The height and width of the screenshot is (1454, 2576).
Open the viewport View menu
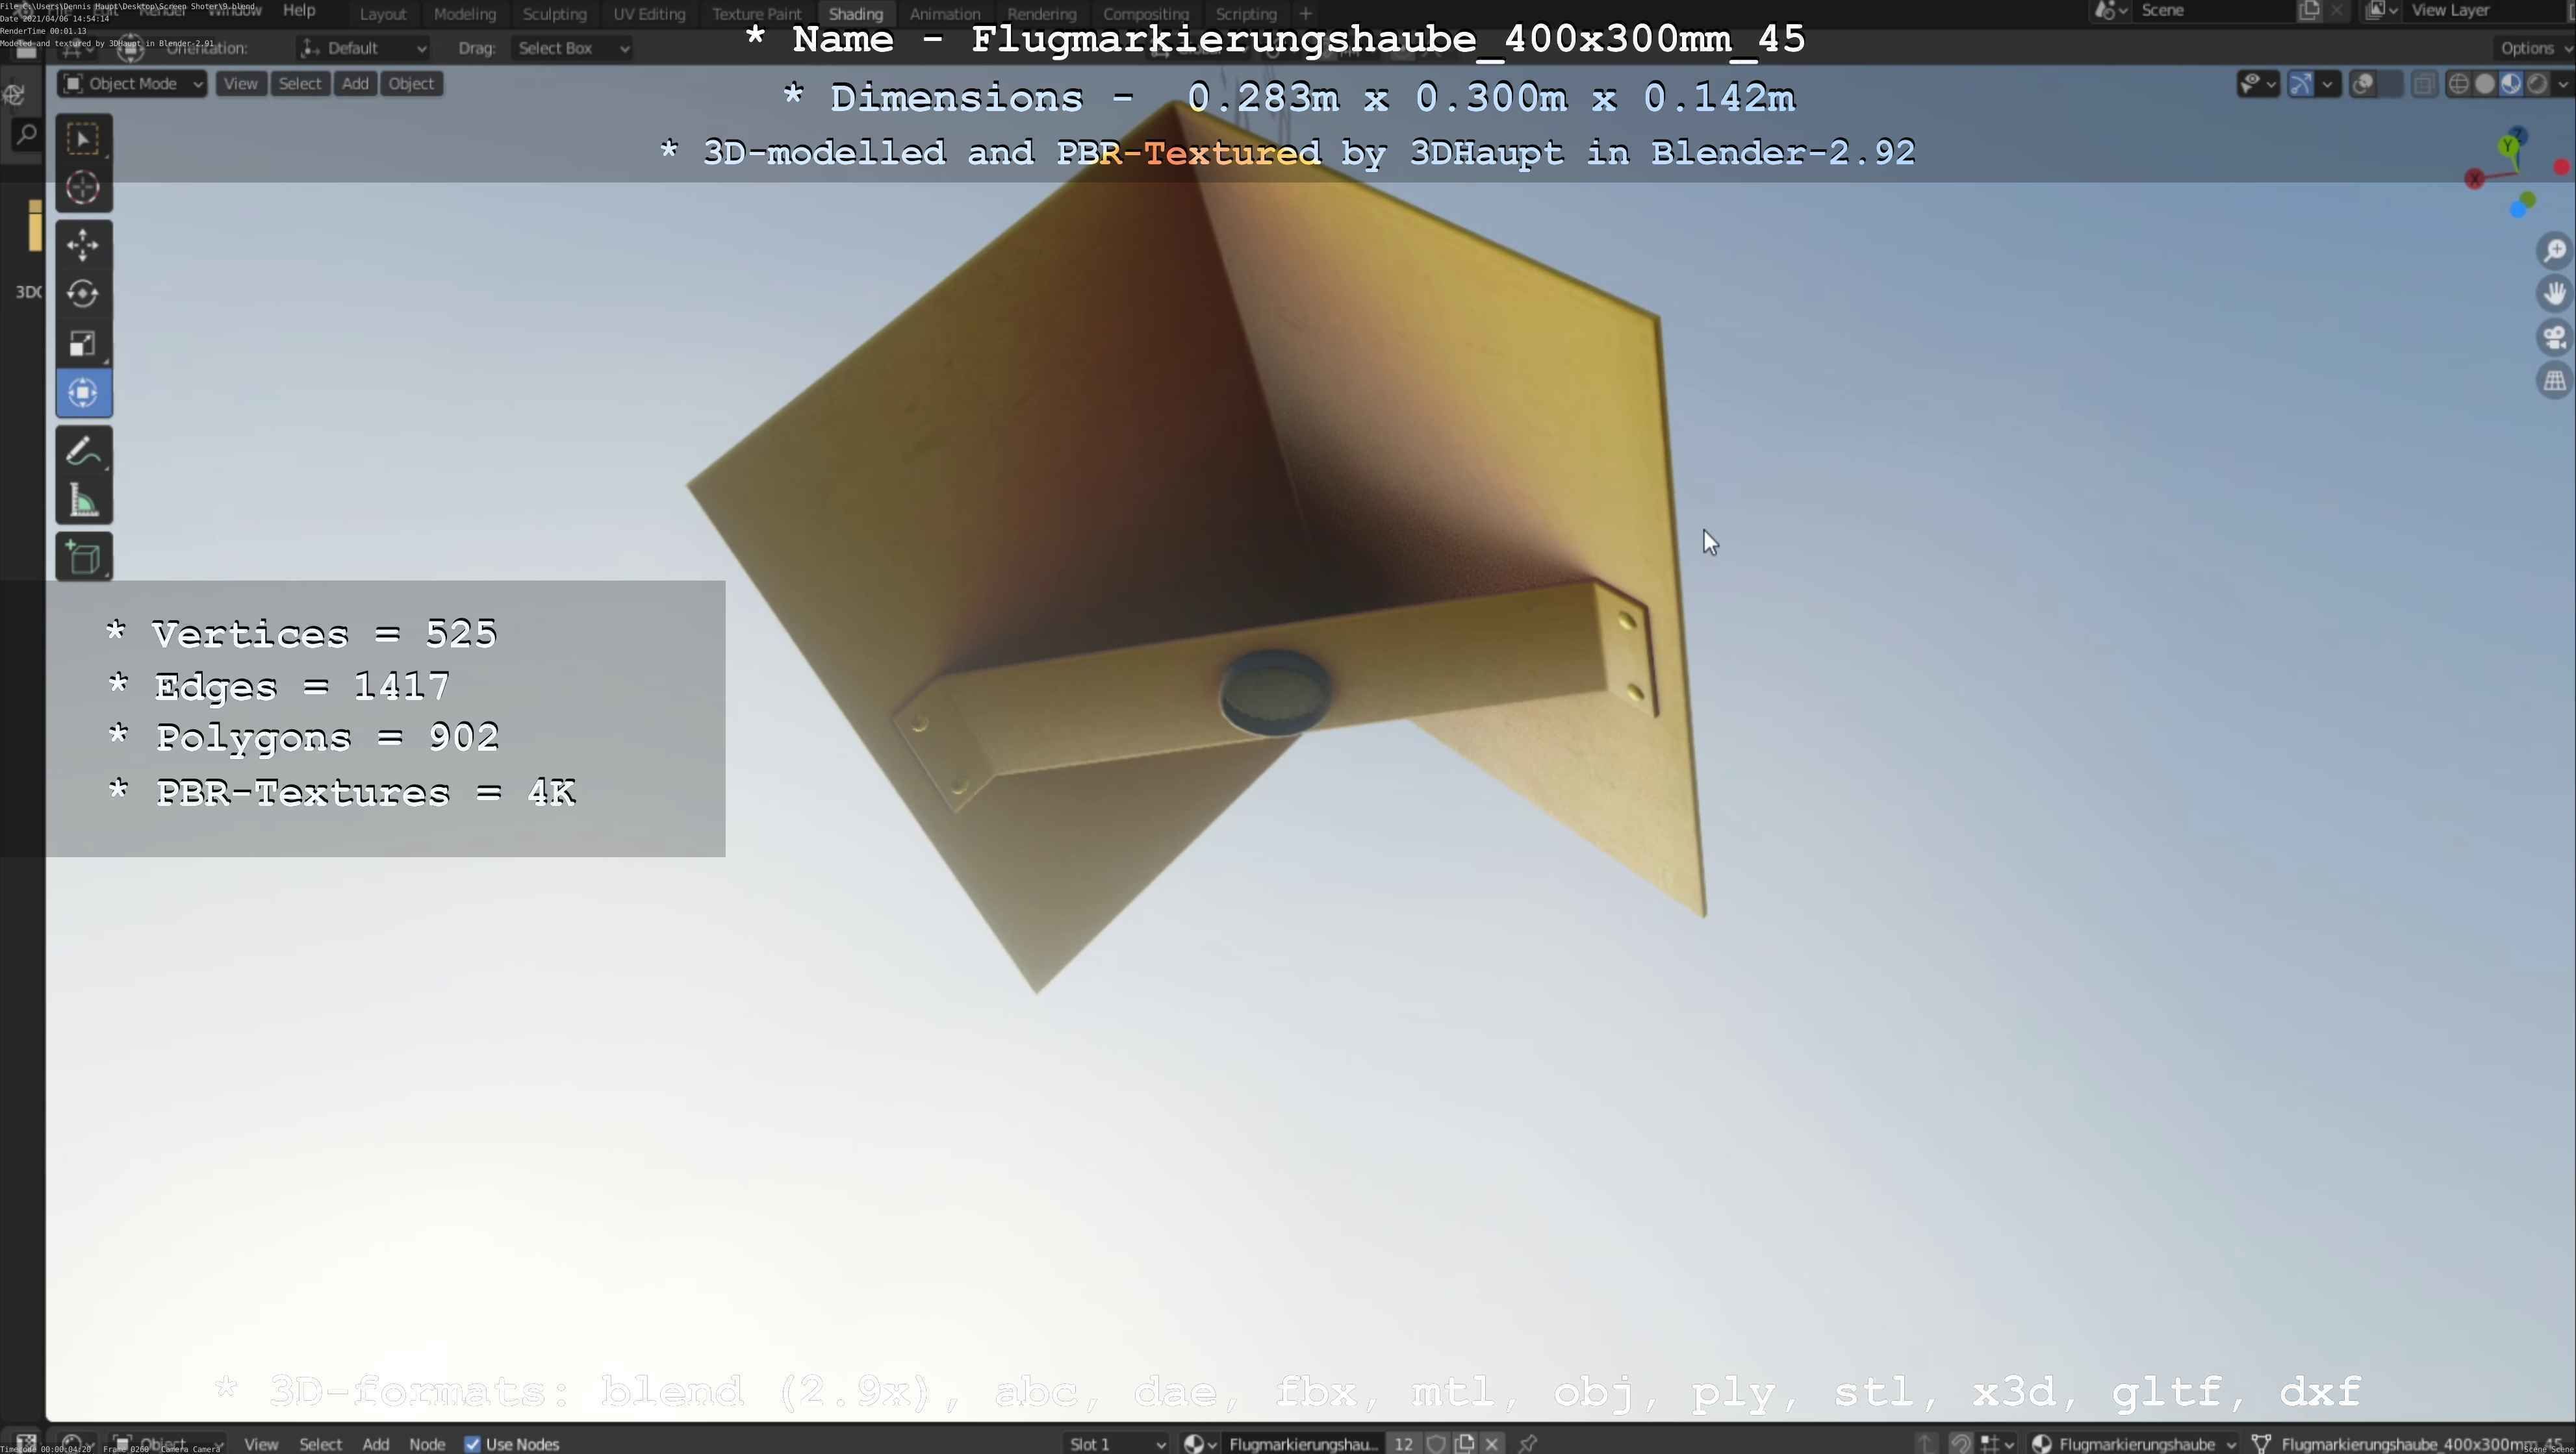pos(240,84)
